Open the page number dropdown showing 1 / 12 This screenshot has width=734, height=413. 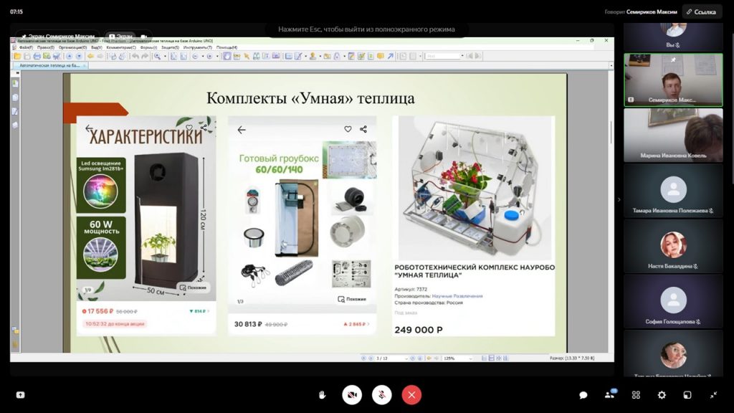(406, 359)
